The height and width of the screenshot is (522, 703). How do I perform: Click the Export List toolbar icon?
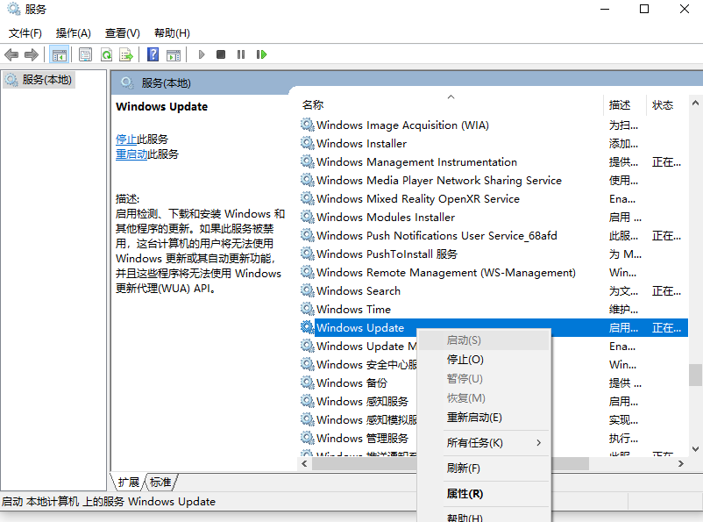coord(126,54)
